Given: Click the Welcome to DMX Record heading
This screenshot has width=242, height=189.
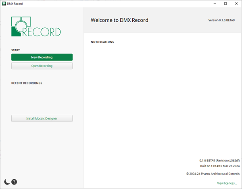Looking at the screenshot, I should pos(119,20).
